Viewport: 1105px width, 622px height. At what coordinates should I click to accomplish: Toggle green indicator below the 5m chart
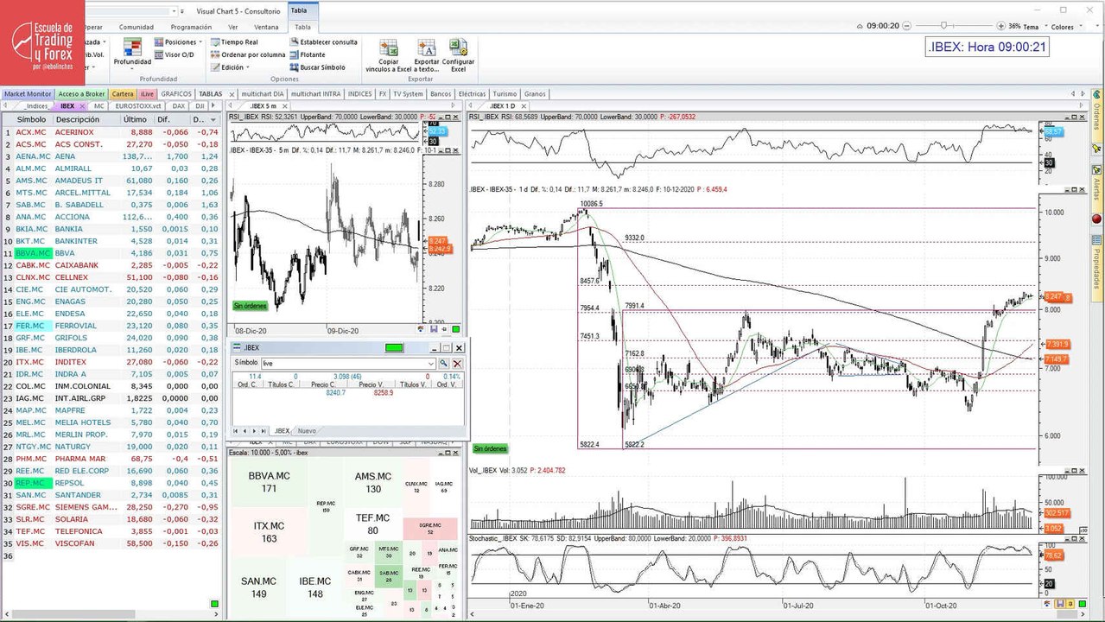[x=457, y=329]
